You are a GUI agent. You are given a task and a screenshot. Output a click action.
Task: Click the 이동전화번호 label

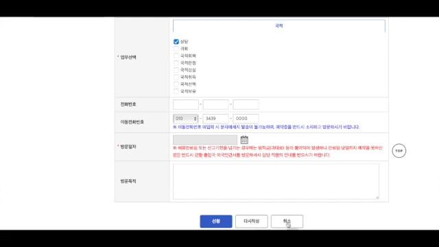tap(132, 122)
